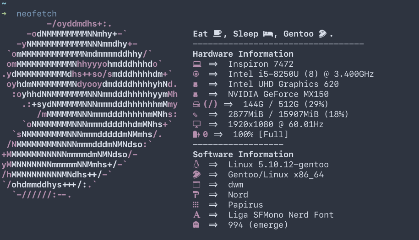Click the Software Information heading

(243, 155)
